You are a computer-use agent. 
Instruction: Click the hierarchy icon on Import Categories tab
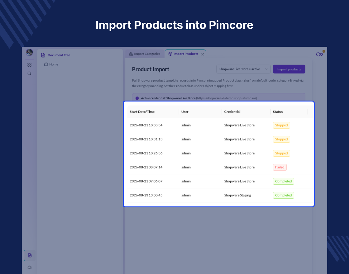(x=131, y=54)
